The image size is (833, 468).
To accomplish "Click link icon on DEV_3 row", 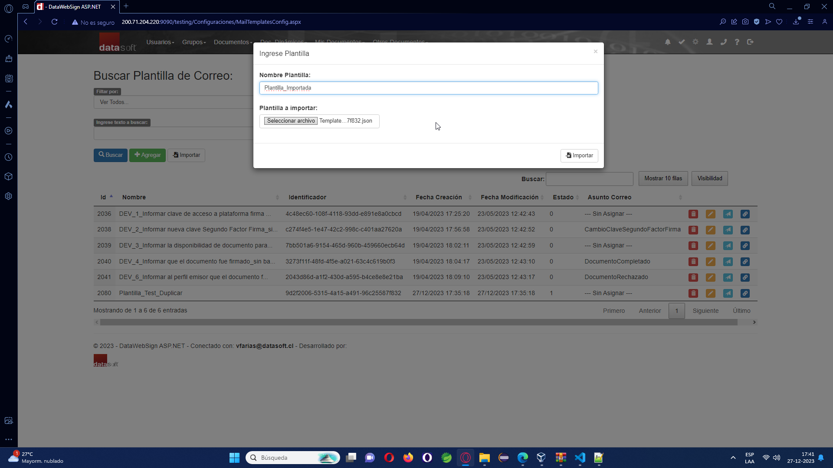I will tap(745, 246).
